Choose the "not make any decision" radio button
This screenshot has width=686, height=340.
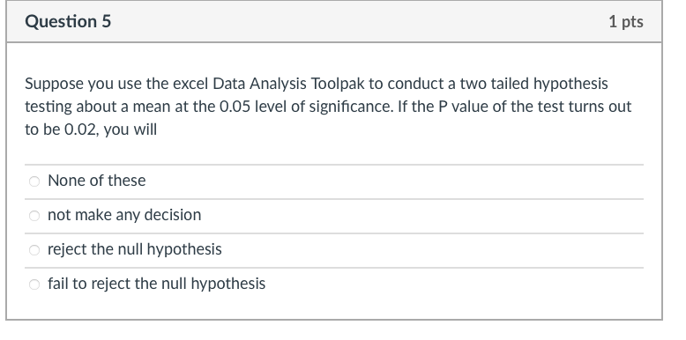pos(34,216)
